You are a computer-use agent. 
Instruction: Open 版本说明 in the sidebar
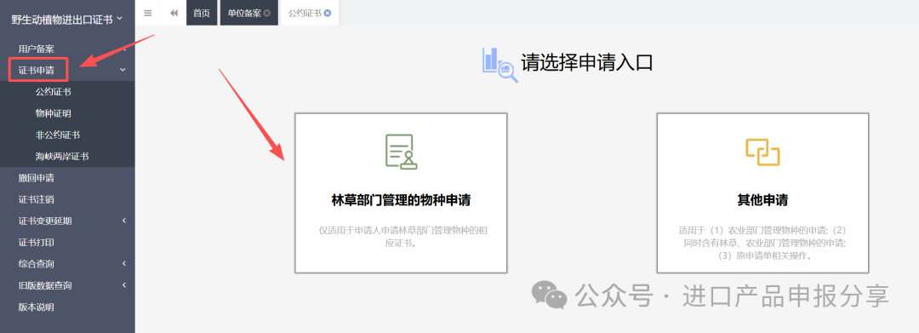click(x=37, y=307)
